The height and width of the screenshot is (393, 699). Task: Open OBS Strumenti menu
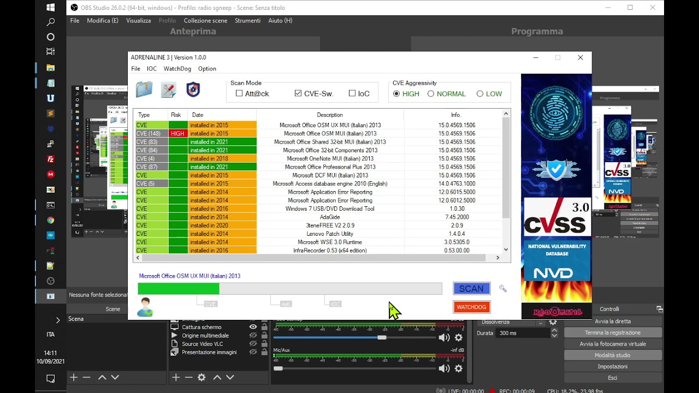(x=247, y=21)
